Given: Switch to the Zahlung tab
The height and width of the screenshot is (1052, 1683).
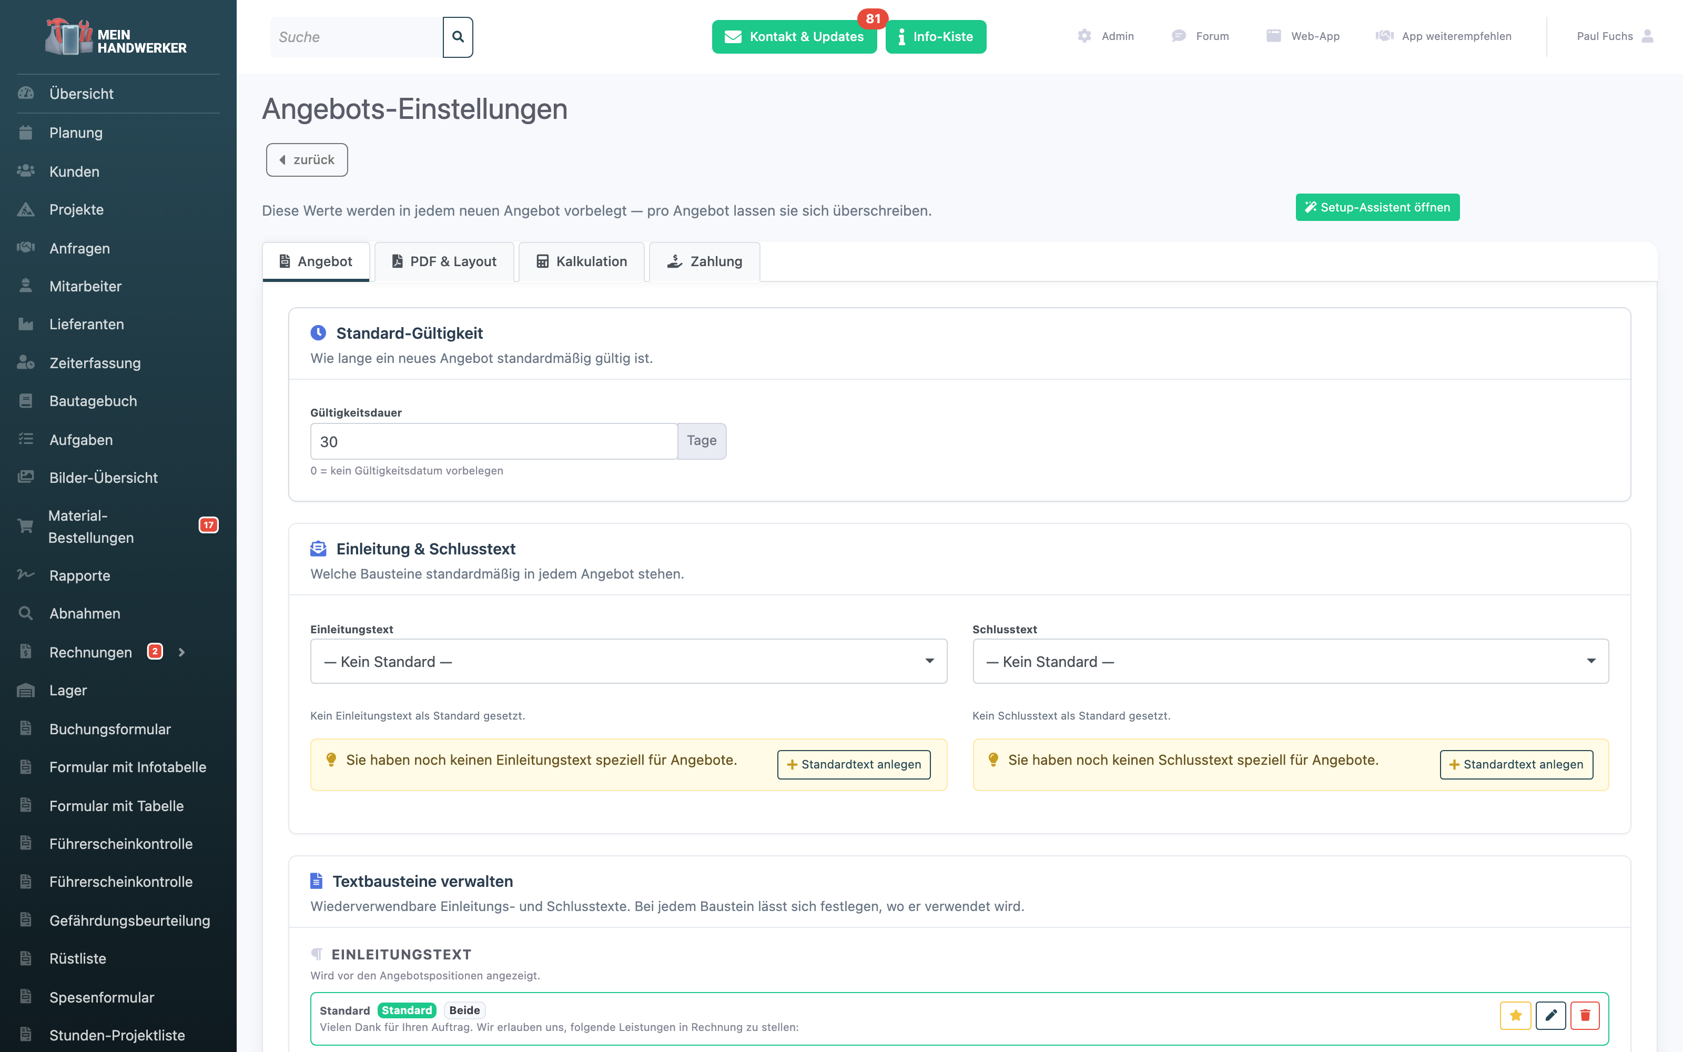Looking at the screenshot, I should pyautogui.click(x=705, y=261).
